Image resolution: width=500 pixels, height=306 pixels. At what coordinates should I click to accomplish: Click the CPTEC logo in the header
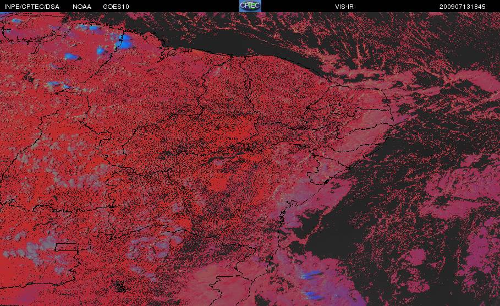coord(250,6)
